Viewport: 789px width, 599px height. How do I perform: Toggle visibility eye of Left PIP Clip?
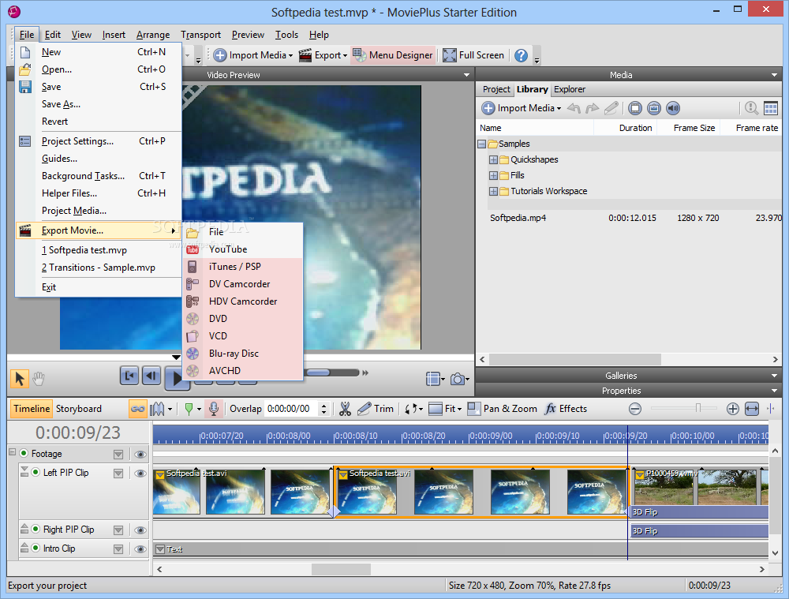(x=140, y=474)
